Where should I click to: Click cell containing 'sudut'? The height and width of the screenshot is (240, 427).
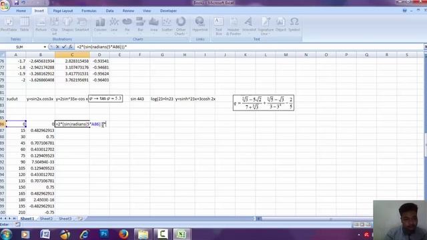point(16,99)
